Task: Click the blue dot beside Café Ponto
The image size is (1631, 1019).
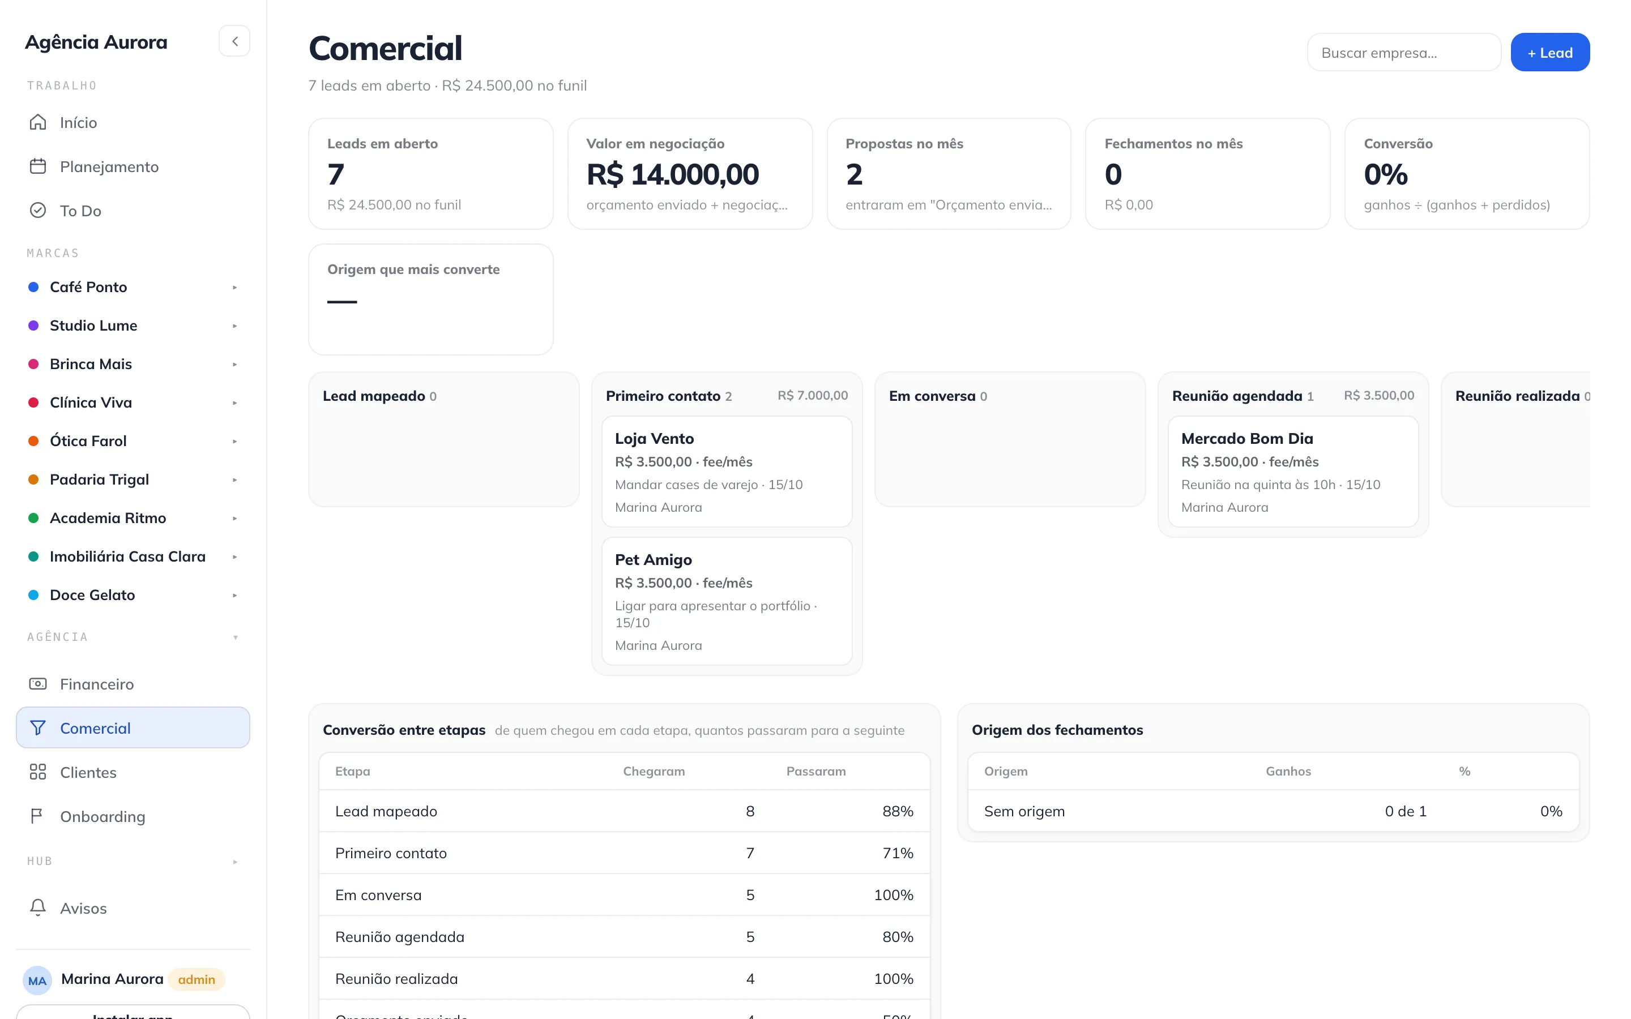Action: (33, 287)
